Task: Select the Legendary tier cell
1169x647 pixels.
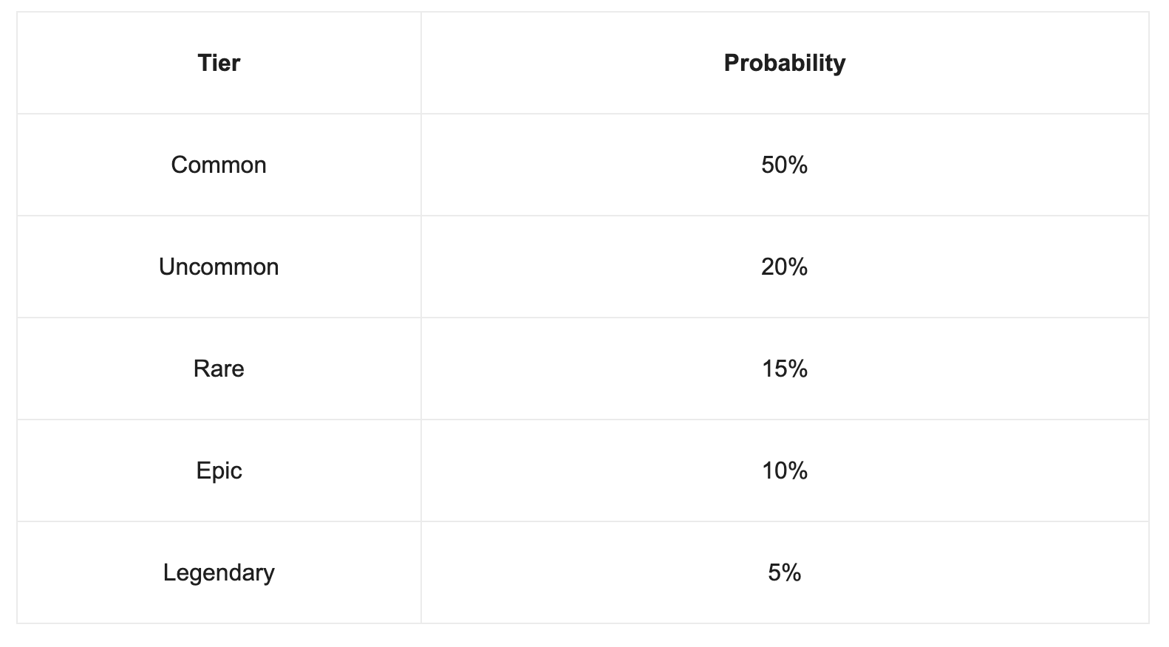Action: 219,572
